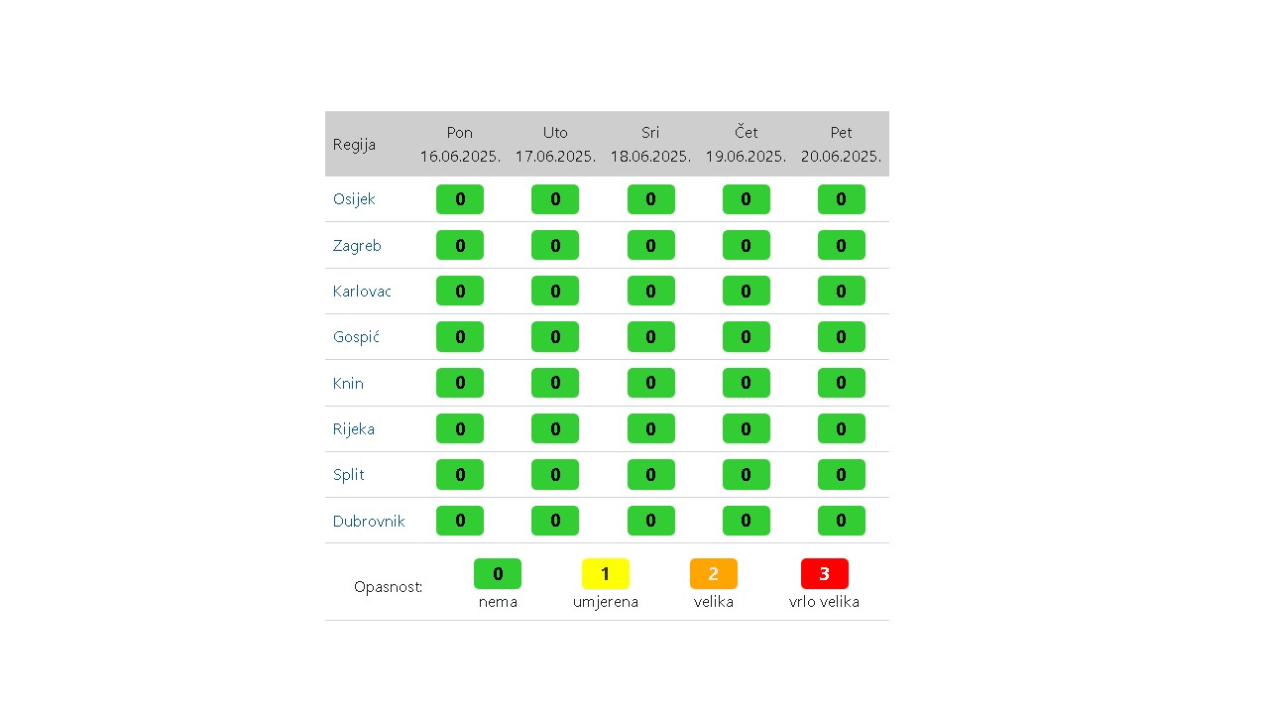Select Split's Thursday 19.06. danger badge
This screenshot has width=1269, height=714.
click(x=747, y=475)
